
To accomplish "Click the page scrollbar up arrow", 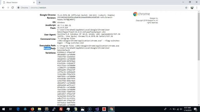I will [x=199, y=12].
